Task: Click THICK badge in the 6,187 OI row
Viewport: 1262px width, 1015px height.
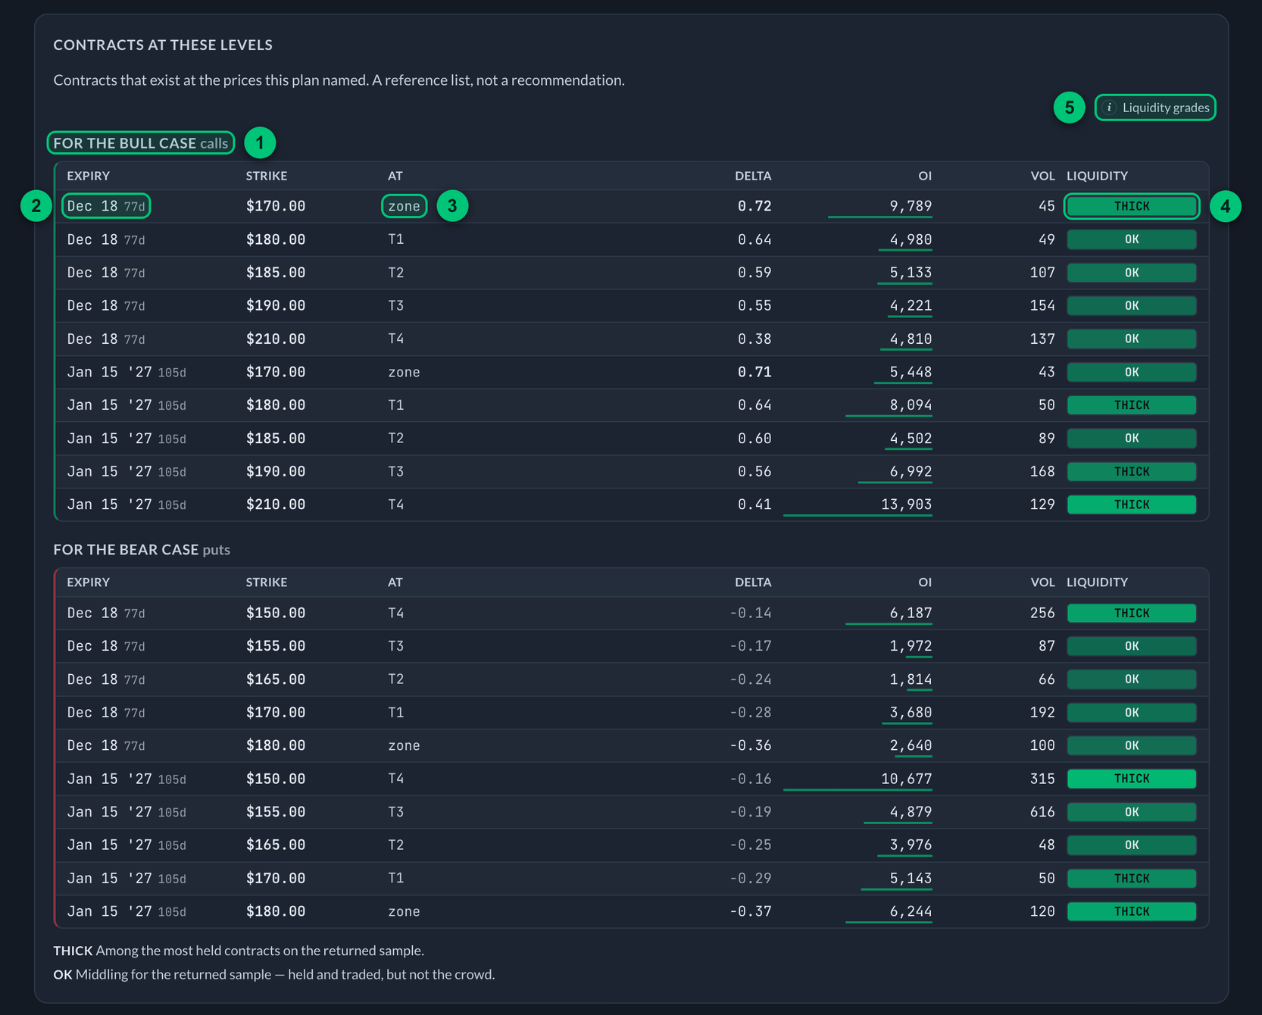Action: [1132, 613]
